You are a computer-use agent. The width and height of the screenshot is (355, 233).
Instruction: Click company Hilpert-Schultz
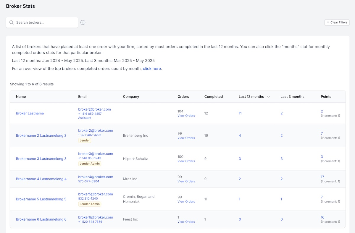pos(135,159)
